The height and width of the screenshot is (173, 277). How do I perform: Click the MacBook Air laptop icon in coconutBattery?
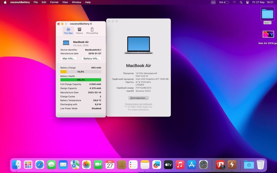(66, 43)
